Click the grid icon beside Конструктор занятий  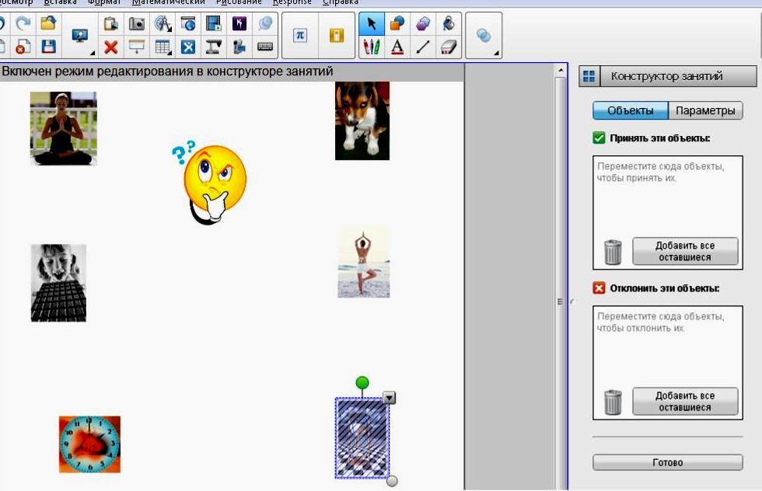pyautogui.click(x=589, y=76)
